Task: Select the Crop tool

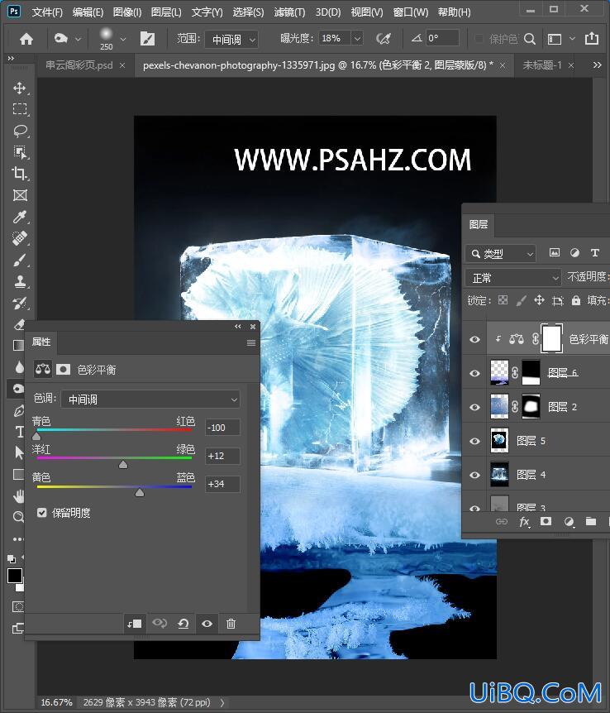Action: [x=19, y=174]
